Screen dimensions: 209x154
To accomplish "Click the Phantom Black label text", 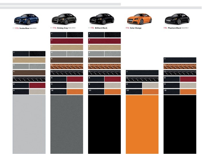I will coord(174,28).
